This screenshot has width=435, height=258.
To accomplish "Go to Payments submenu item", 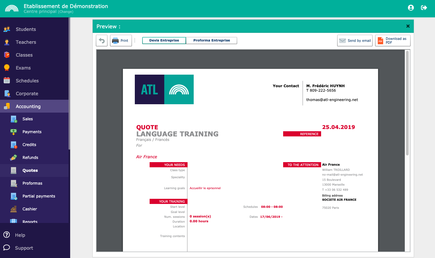I will [x=34, y=132].
